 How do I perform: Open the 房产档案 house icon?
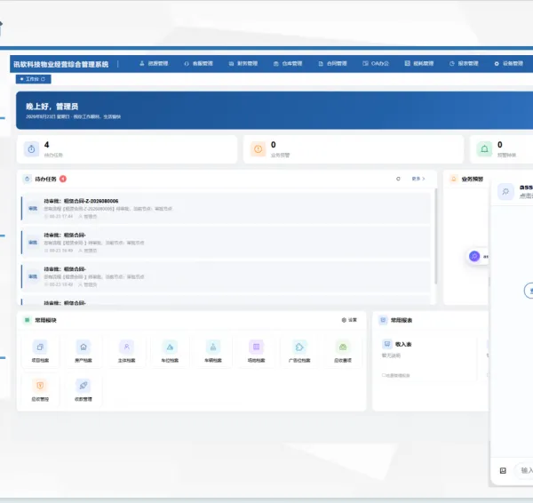coord(84,347)
